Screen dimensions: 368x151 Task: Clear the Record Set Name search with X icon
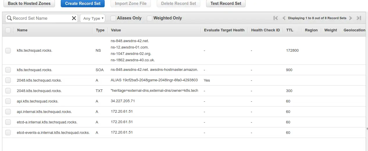[74, 18]
